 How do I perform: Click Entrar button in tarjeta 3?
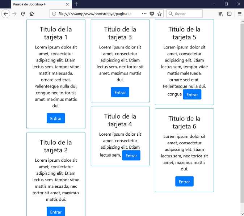click(x=120, y=92)
